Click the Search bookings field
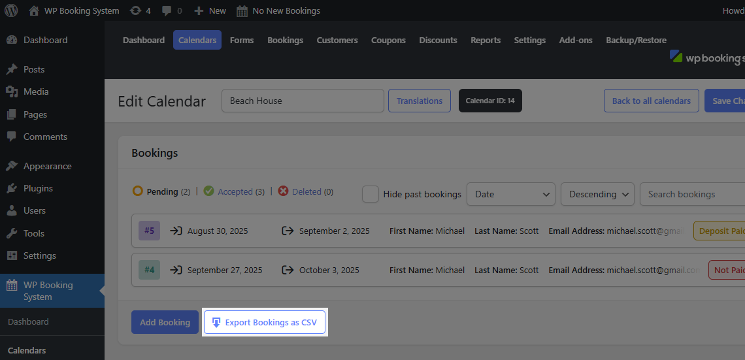This screenshot has height=360, width=745. coord(692,194)
